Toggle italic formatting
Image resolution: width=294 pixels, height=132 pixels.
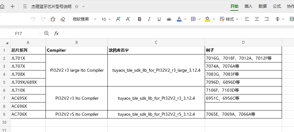pyautogui.click(x=149, y=19)
